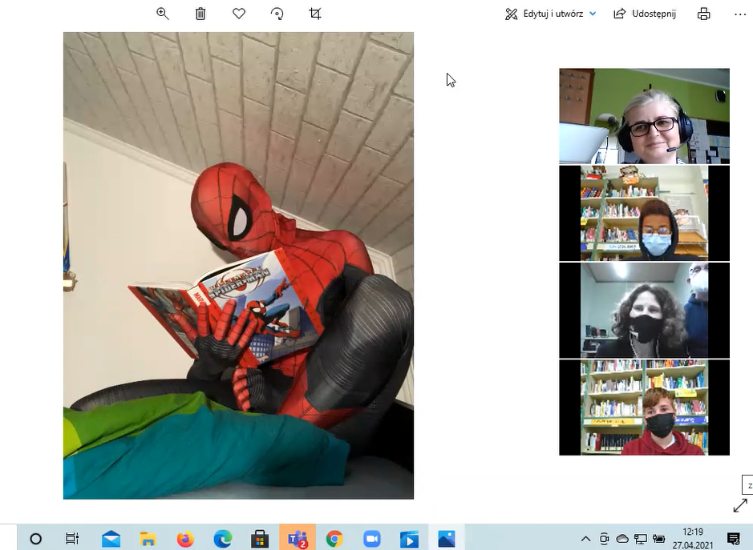Add photo to favorites with heart icon
753x550 pixels.
click(x=238, y=14)
